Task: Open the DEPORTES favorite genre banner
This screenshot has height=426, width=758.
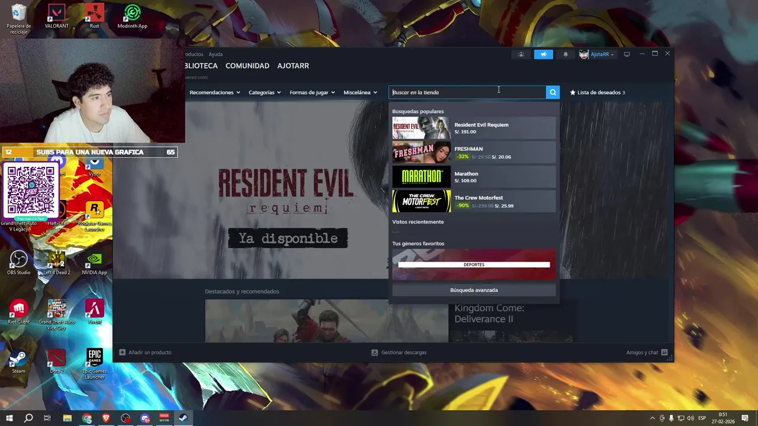Action: point(474,264)
